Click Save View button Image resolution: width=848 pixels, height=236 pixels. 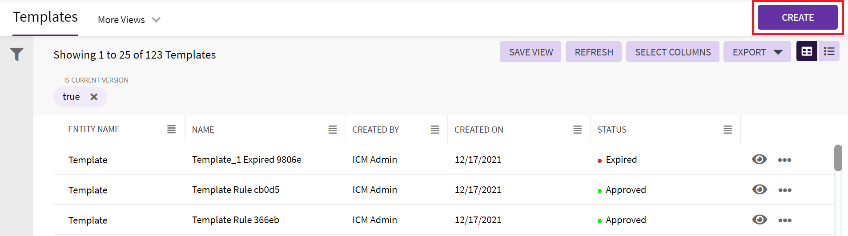click(x=531, y=52)
